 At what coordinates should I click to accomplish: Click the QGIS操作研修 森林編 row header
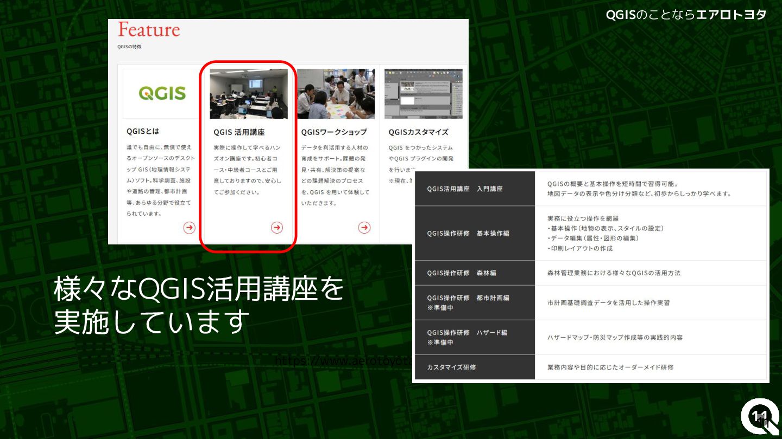tap(475, 273)
